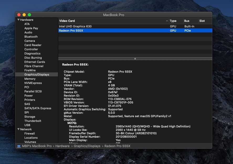
Task: Click the window title MacBook Pro
Action: [114, 15]
